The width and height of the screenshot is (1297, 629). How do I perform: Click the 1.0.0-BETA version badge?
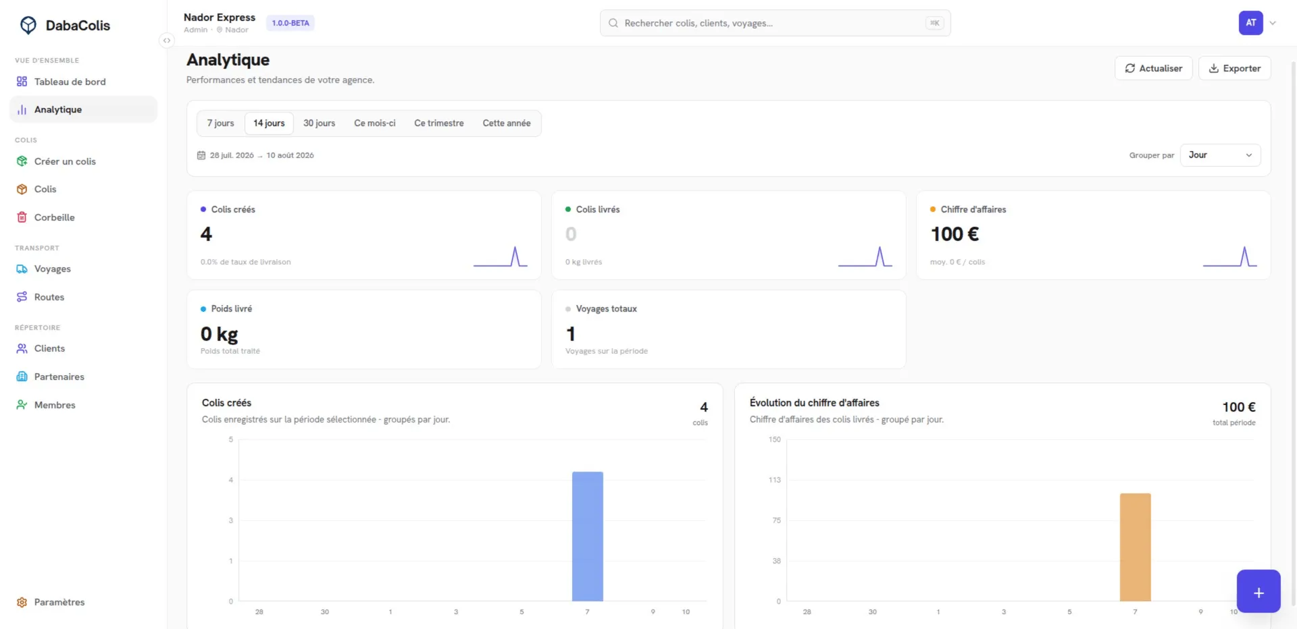click(290, 23)
